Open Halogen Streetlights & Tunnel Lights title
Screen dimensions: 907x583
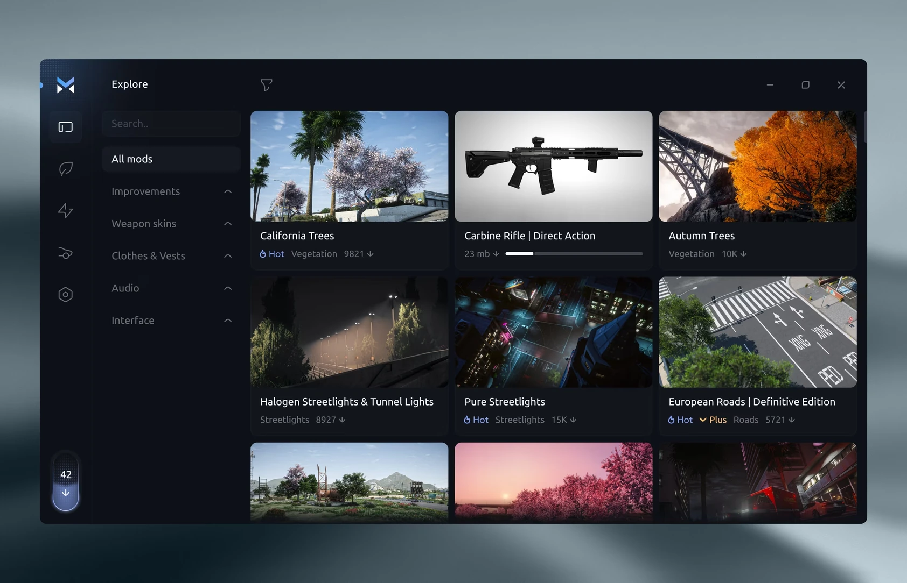click(x=347, y=402)
